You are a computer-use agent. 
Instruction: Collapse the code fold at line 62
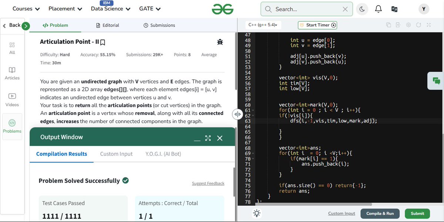(254, 116)
